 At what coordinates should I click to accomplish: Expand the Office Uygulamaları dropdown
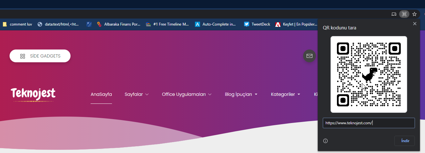tap(187, 95)
